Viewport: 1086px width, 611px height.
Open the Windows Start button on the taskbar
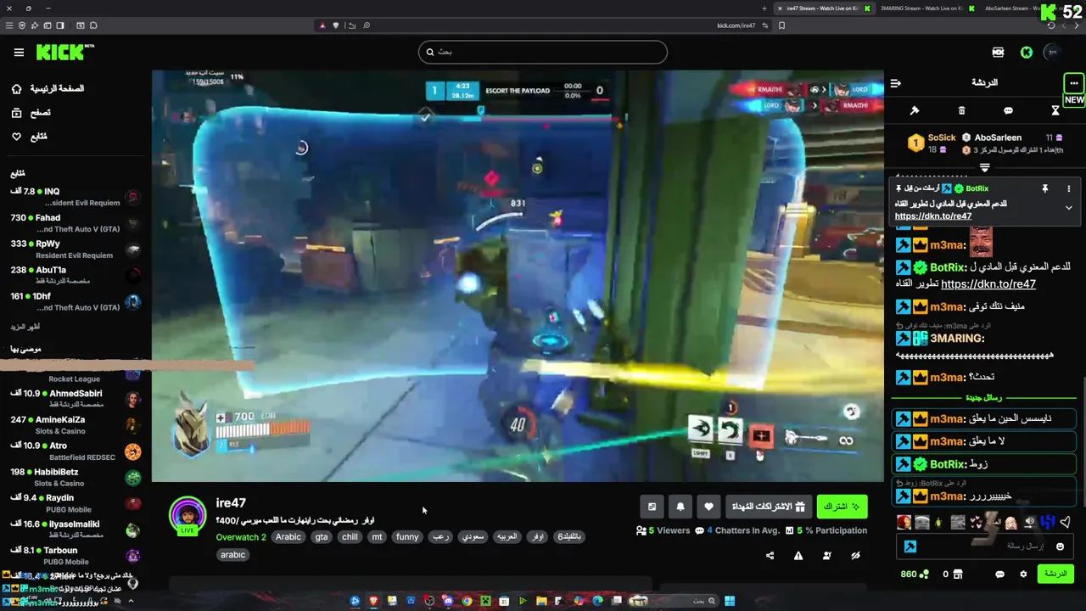(730, 601)
